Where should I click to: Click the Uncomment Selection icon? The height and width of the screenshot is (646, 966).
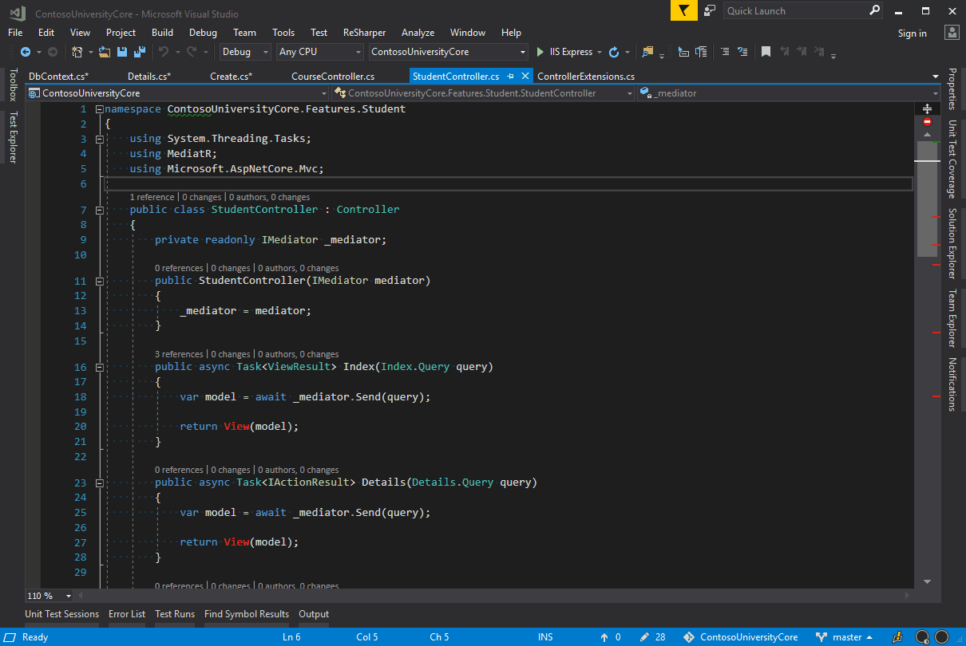click(x=743, y=52)
